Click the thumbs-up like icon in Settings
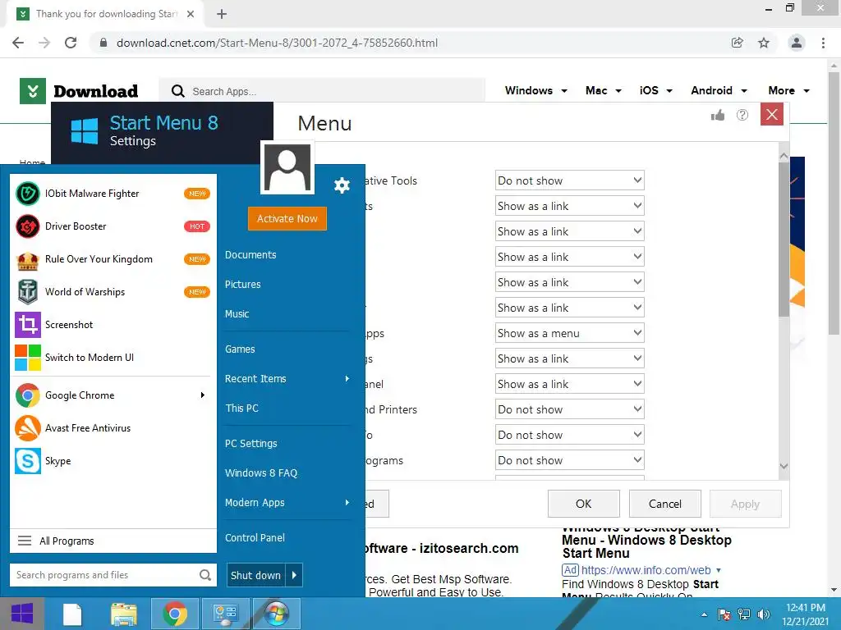 718,115
